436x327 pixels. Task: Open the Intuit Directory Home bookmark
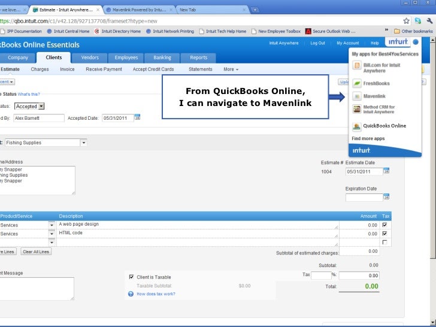point(118,31)
